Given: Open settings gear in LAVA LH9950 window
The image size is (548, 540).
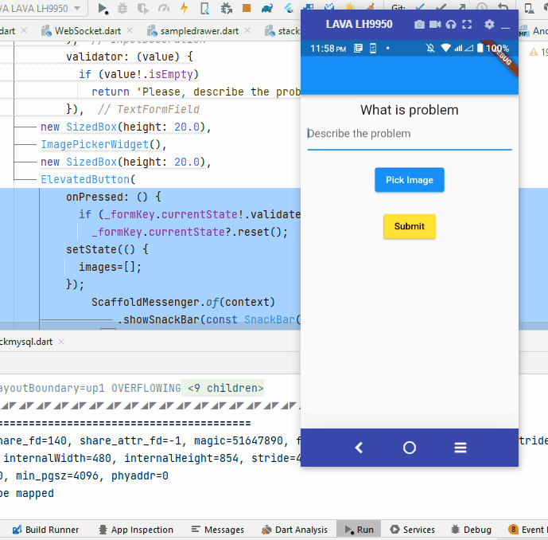Looking at the screenshot, I should [489, 24].
